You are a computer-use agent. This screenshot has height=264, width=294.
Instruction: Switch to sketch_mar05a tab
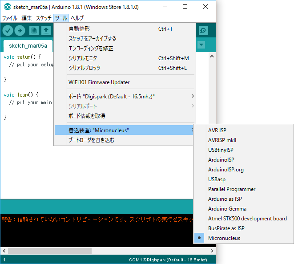[28, 46]
